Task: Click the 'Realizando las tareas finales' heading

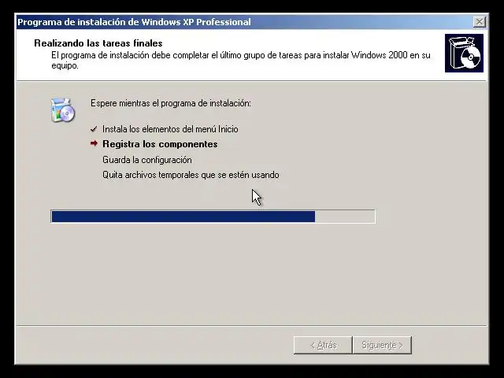Action: pyautogui.click(x=98, y=43)
